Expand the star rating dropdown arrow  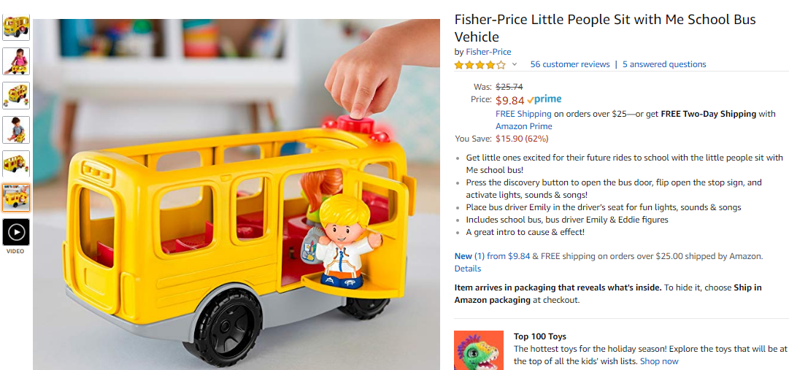click(515, 64)
